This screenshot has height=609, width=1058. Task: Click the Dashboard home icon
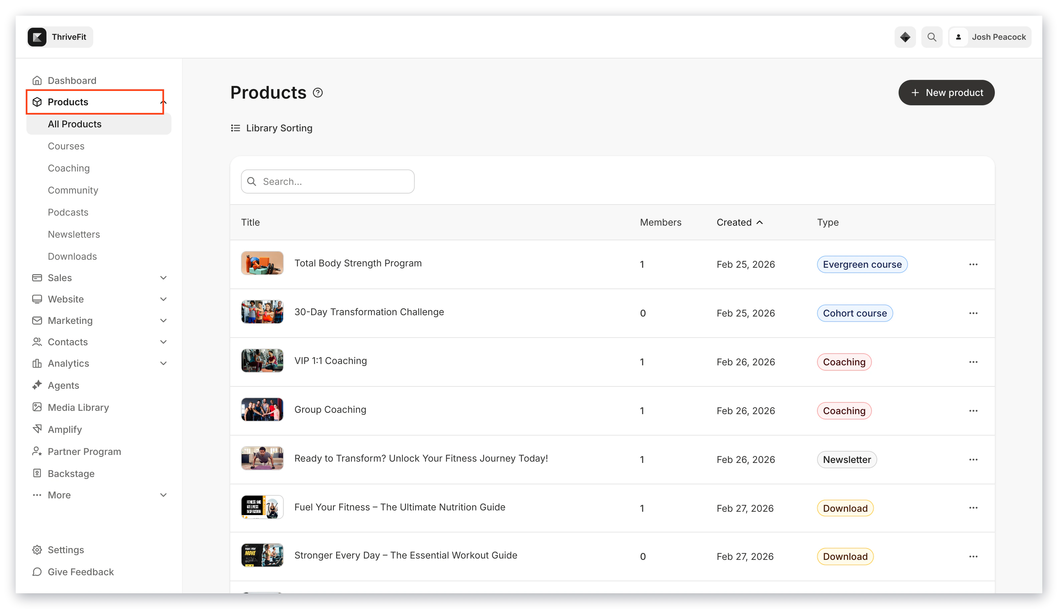point(37,80)
